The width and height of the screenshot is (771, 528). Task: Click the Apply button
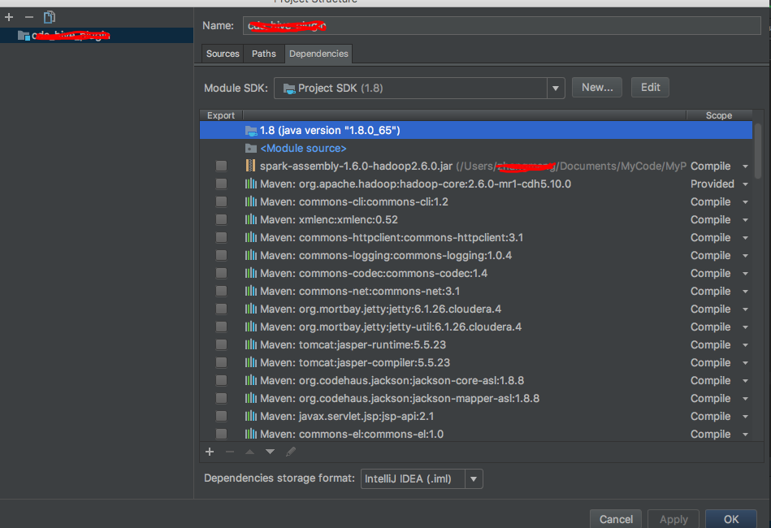click(x=674, y=519)
